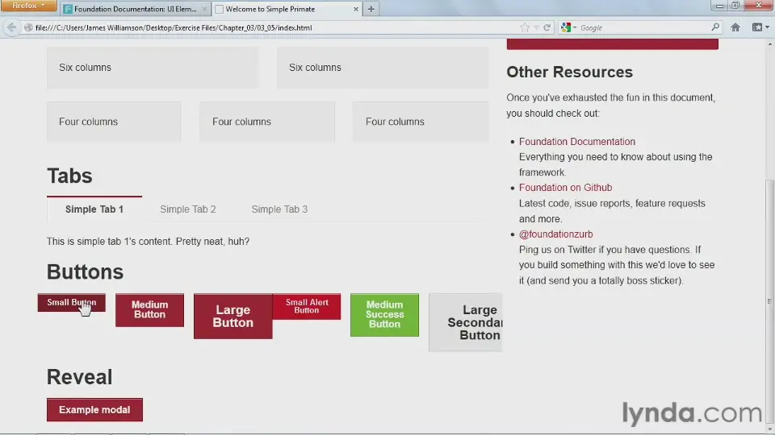Screen dimensions: 775x435
Task: Go to browser home page
Action: click(735, 27)
